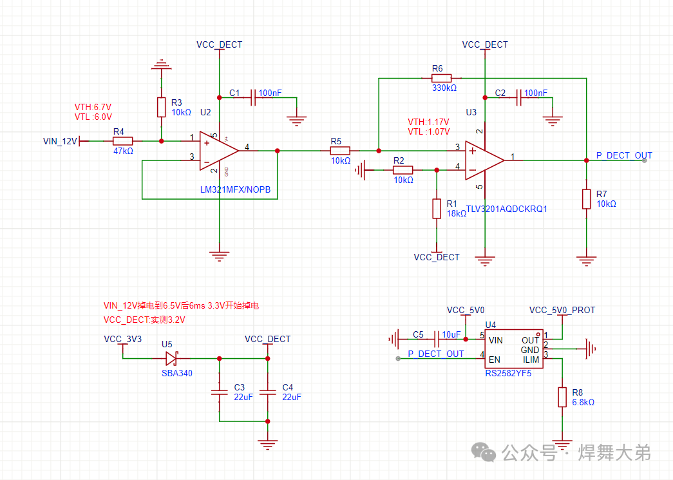Click the ground symbol left of C5
The image size is (673, 480).
(x=393, y=339)
